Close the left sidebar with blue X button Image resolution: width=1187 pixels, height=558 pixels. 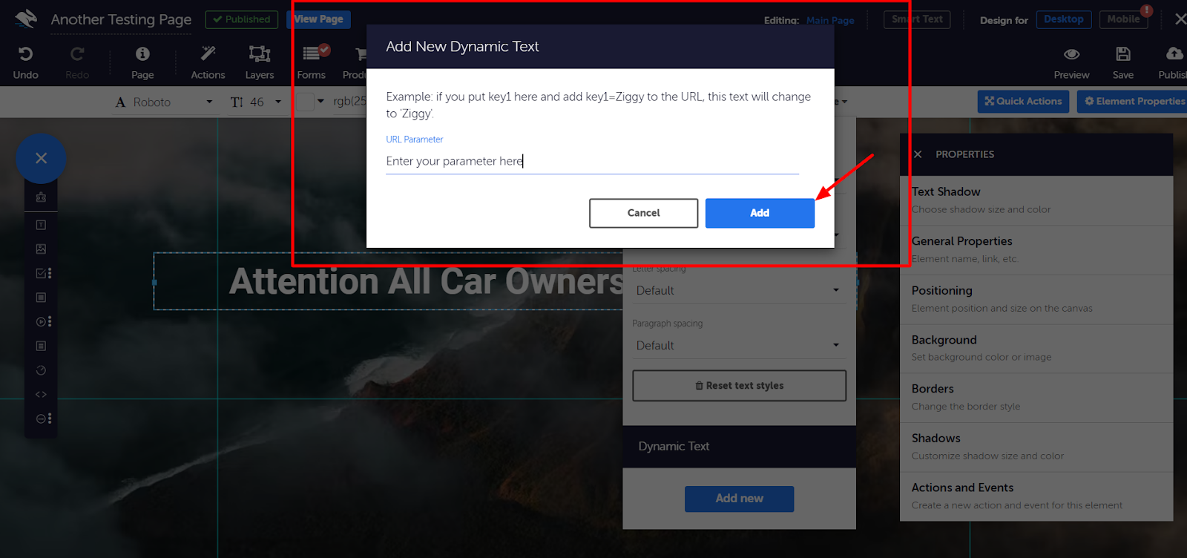point(41,158)
